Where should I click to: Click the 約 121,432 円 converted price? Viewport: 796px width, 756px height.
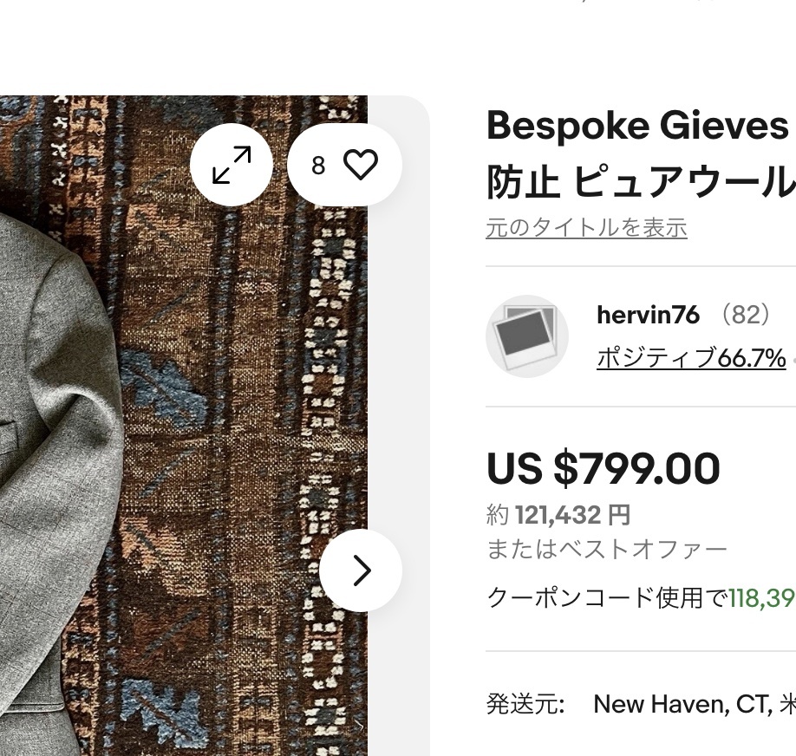click(x=558, y=516)
